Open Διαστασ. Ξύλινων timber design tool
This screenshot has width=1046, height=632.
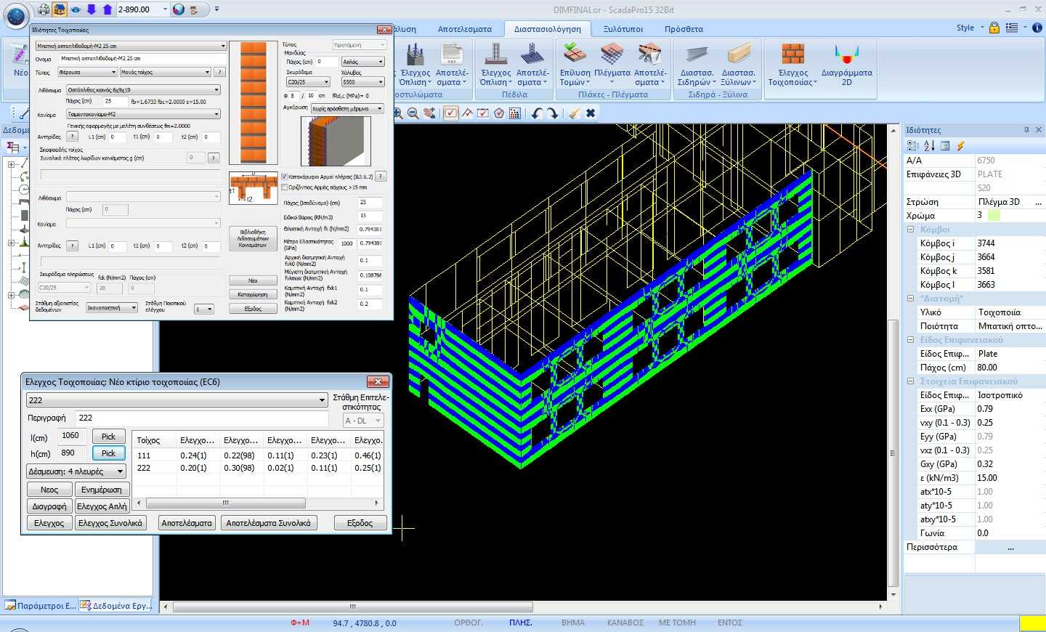(739, 65)
